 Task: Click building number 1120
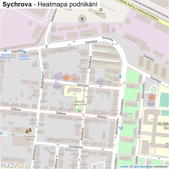coord(123,158)
